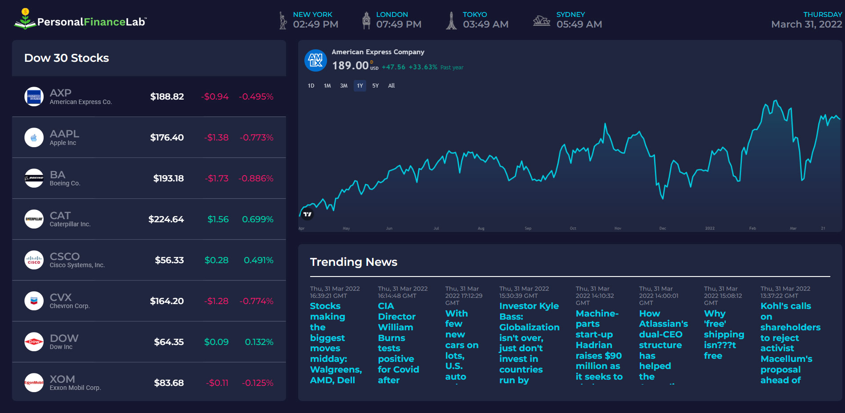The image size is (845, 413).
Task: Select the AXP ticker row
Action: tap(149, 96)
